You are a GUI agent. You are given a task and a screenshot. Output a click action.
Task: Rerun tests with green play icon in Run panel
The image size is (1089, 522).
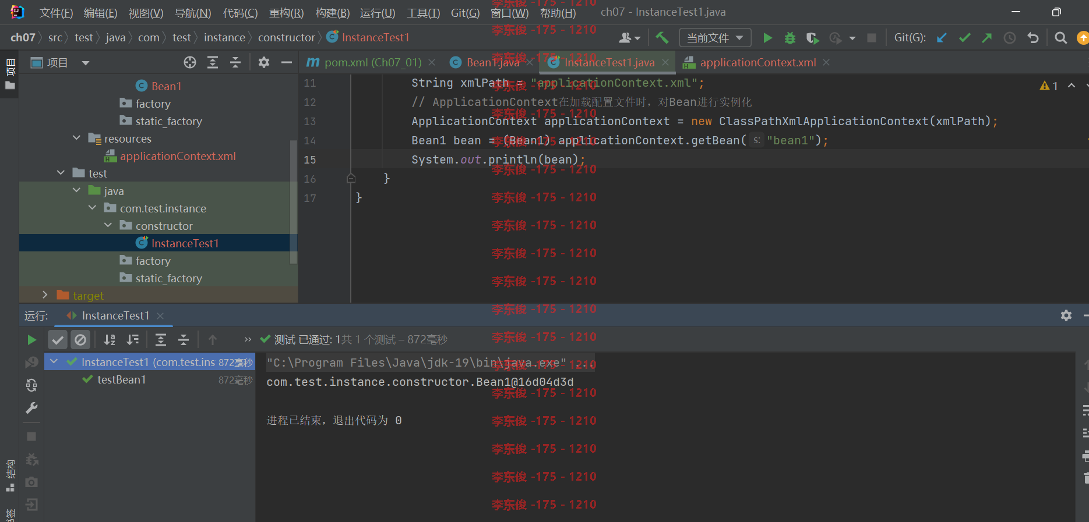[32, 340]
